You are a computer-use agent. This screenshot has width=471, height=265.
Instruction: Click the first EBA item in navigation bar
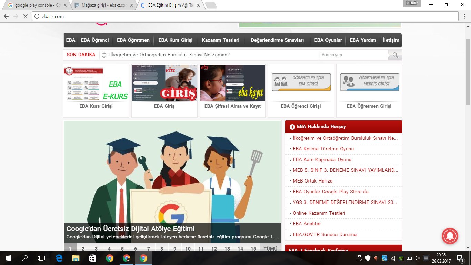(x=71, y=40)
